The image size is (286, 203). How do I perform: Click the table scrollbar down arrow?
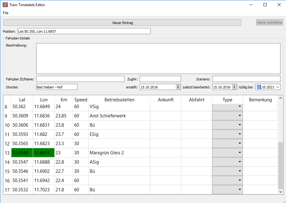[280, 192]
